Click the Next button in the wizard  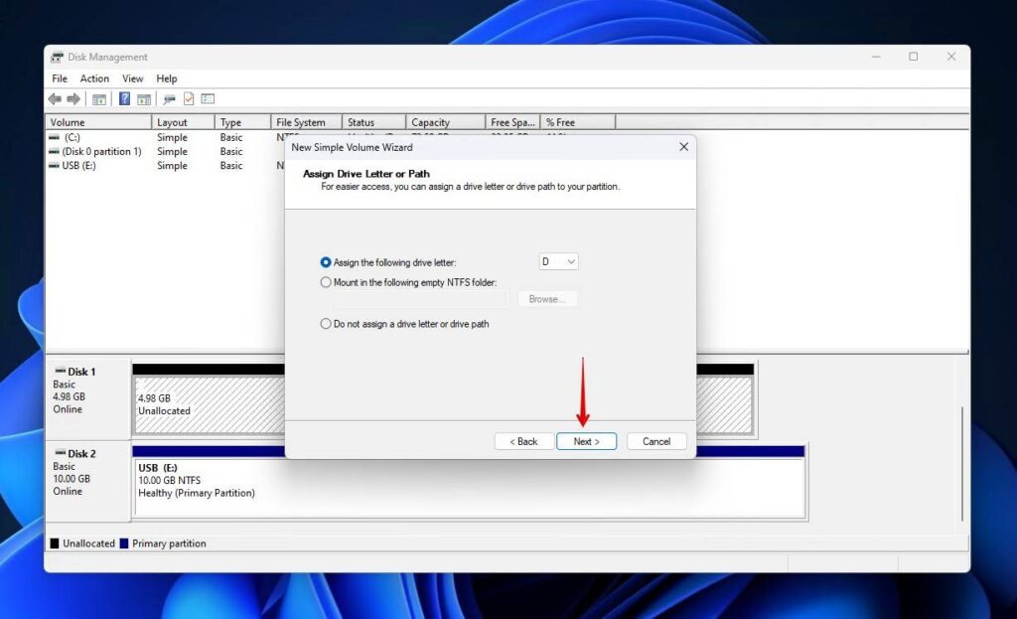click(x=586, y=440)
